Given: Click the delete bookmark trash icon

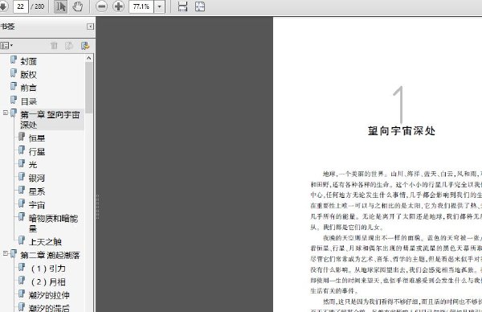Looking at the screenshot, I should 54,46.
